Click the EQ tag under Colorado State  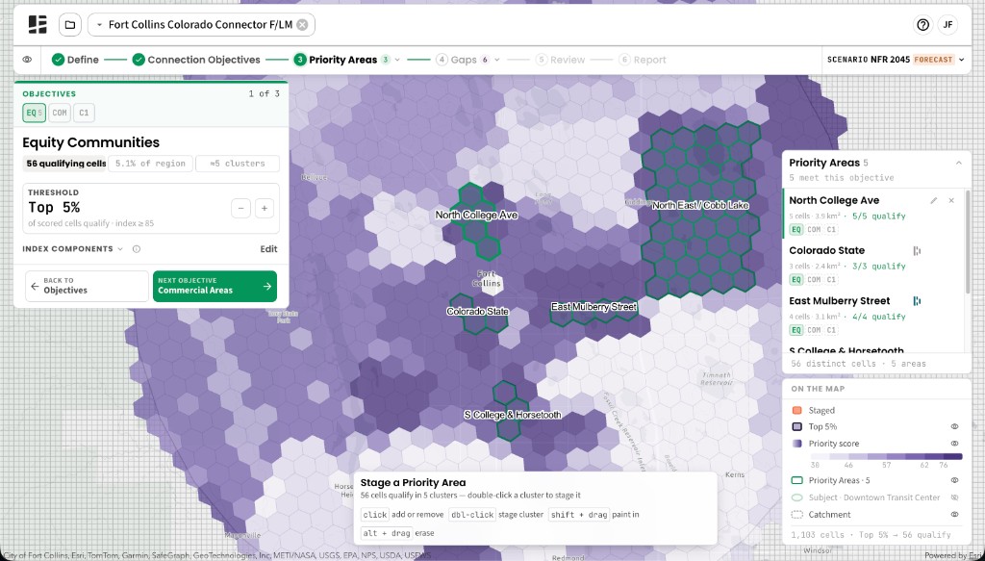point(796,280)
